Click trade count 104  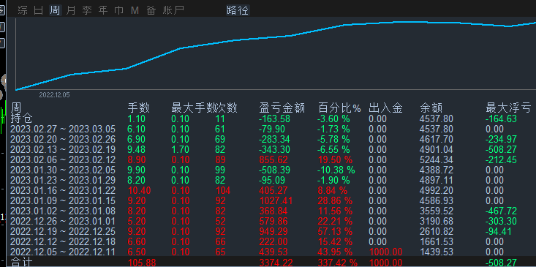tap(223, 190)
